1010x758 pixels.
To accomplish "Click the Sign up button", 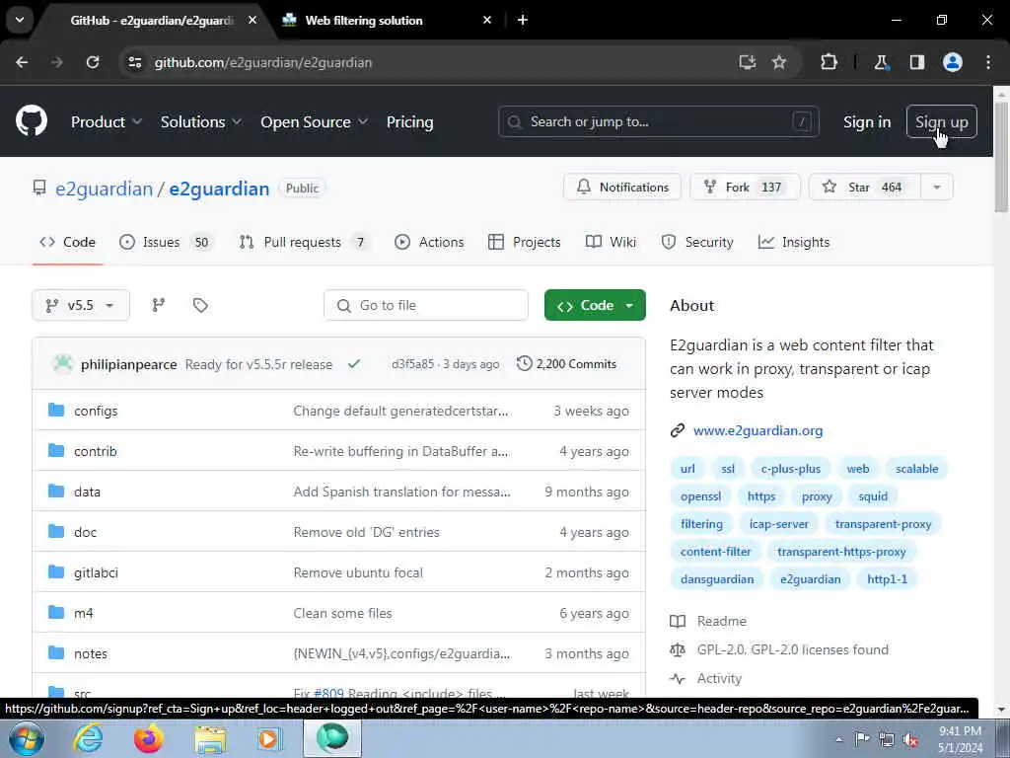I will point(941,121).
